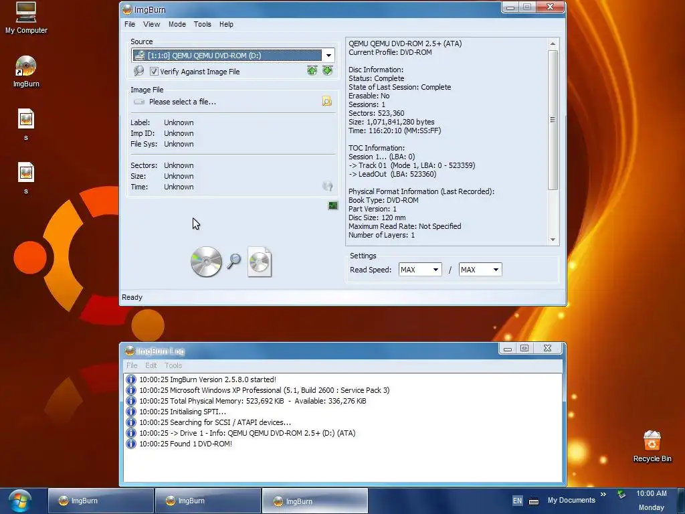Click the ImgBurn title bar icon
Viewport: 685px width, 514px height.
pos(127,9)
